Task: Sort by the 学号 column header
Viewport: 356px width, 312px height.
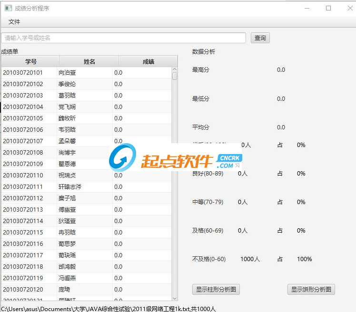Action: click(x=30, y=62)
